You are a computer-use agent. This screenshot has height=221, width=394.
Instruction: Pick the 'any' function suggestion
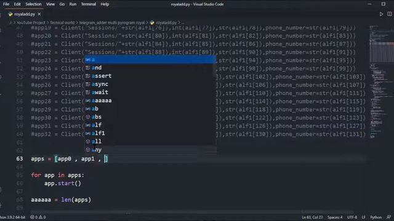[x=150, y=150]
